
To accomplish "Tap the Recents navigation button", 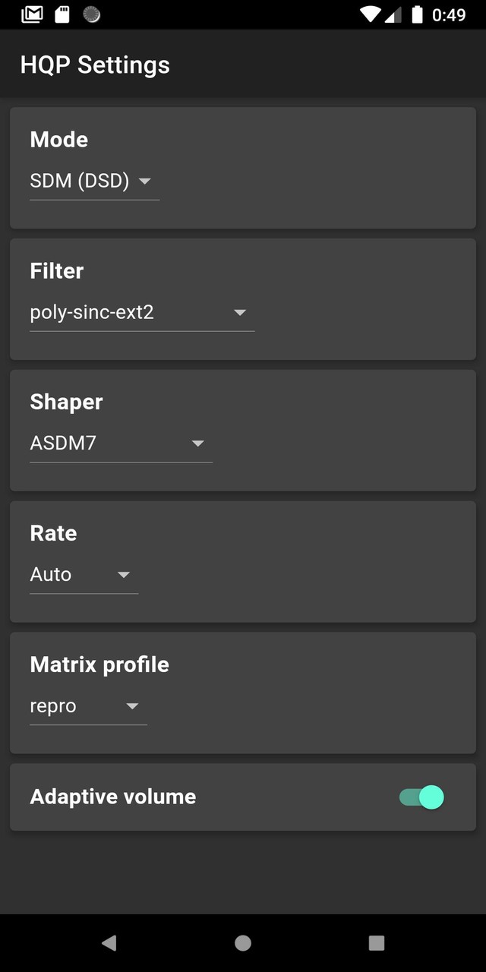I will (376, 942).
